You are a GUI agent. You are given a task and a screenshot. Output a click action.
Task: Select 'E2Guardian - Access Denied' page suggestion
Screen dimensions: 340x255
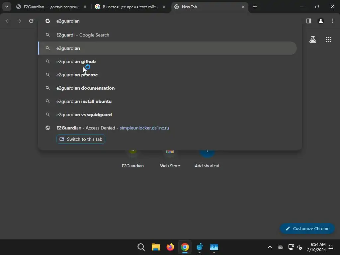(x=167, y=128)
